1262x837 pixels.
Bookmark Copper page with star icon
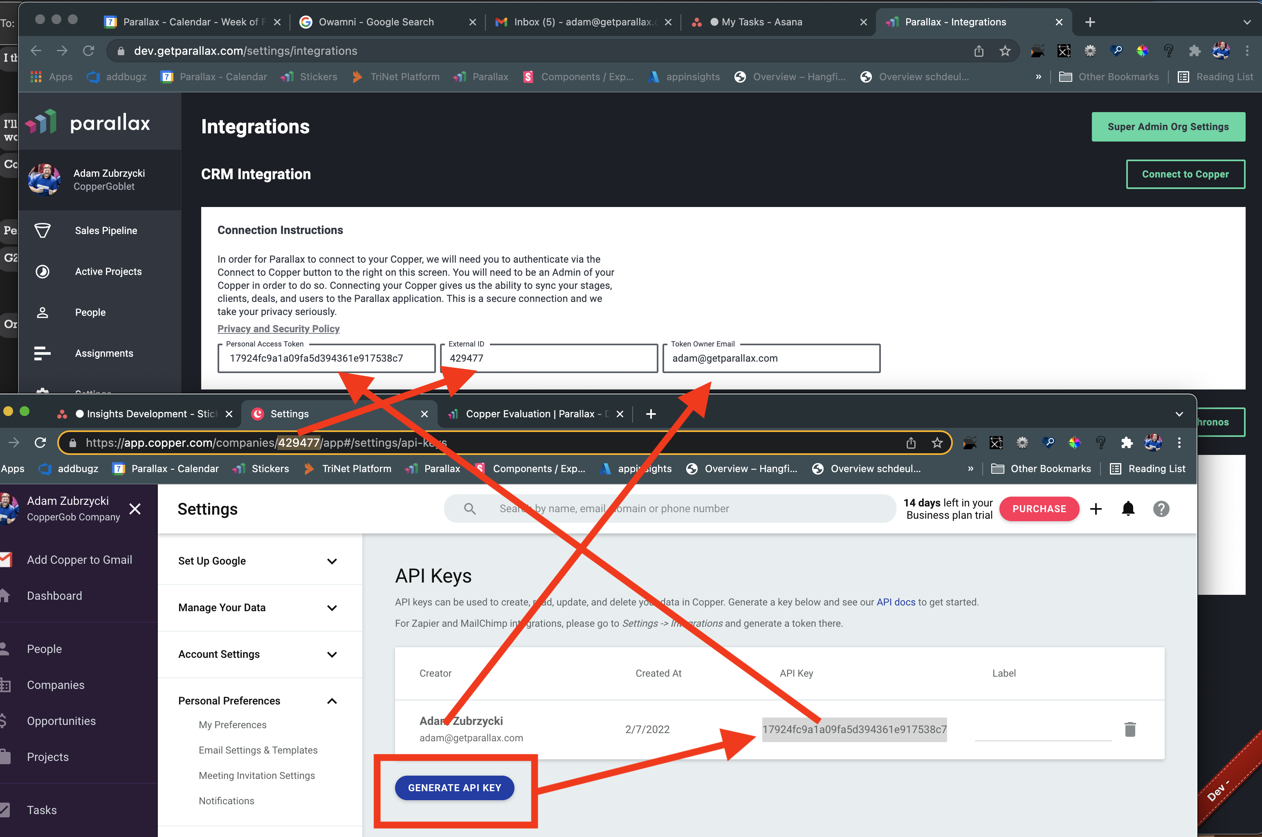pos(937,443)
